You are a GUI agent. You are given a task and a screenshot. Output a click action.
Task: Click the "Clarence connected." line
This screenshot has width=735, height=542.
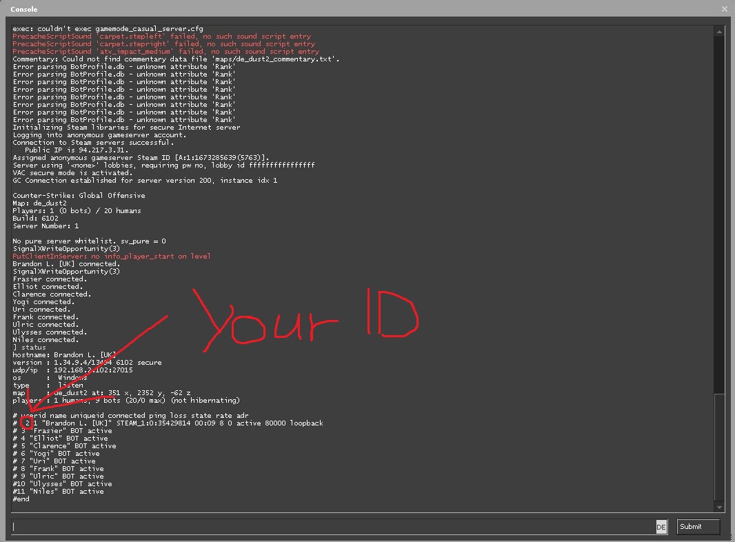pyautogui.click(x=52, y=294)
